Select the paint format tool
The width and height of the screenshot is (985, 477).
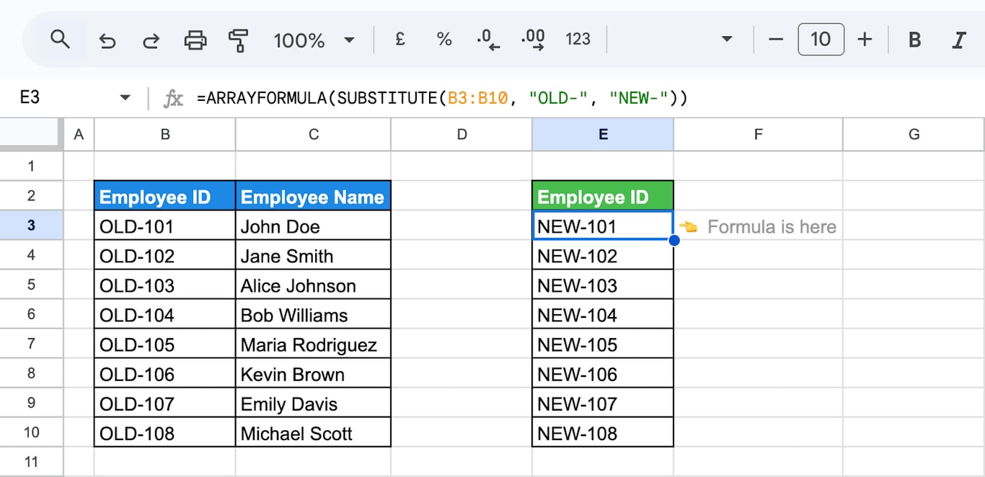[x=238, y=40]
